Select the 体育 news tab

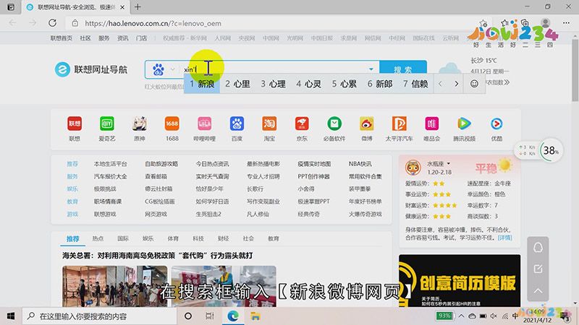click(173, 239)
